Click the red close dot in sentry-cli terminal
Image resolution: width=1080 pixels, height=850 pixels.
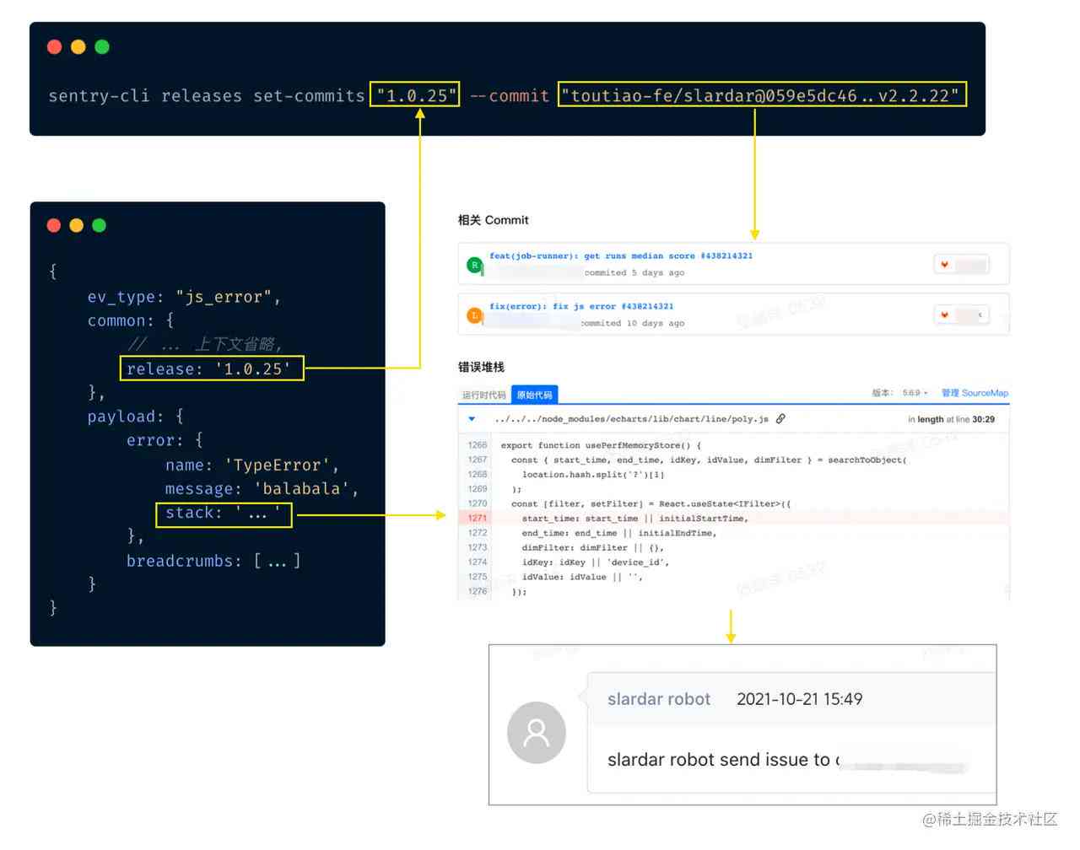tap(55, 47)
